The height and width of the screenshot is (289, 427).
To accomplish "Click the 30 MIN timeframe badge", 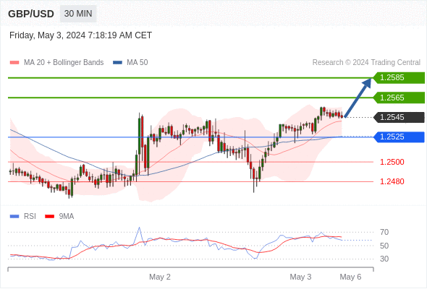I will 78,14.
